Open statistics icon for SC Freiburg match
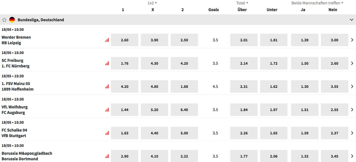The image size is (356, 162). [x=107, y=63]
